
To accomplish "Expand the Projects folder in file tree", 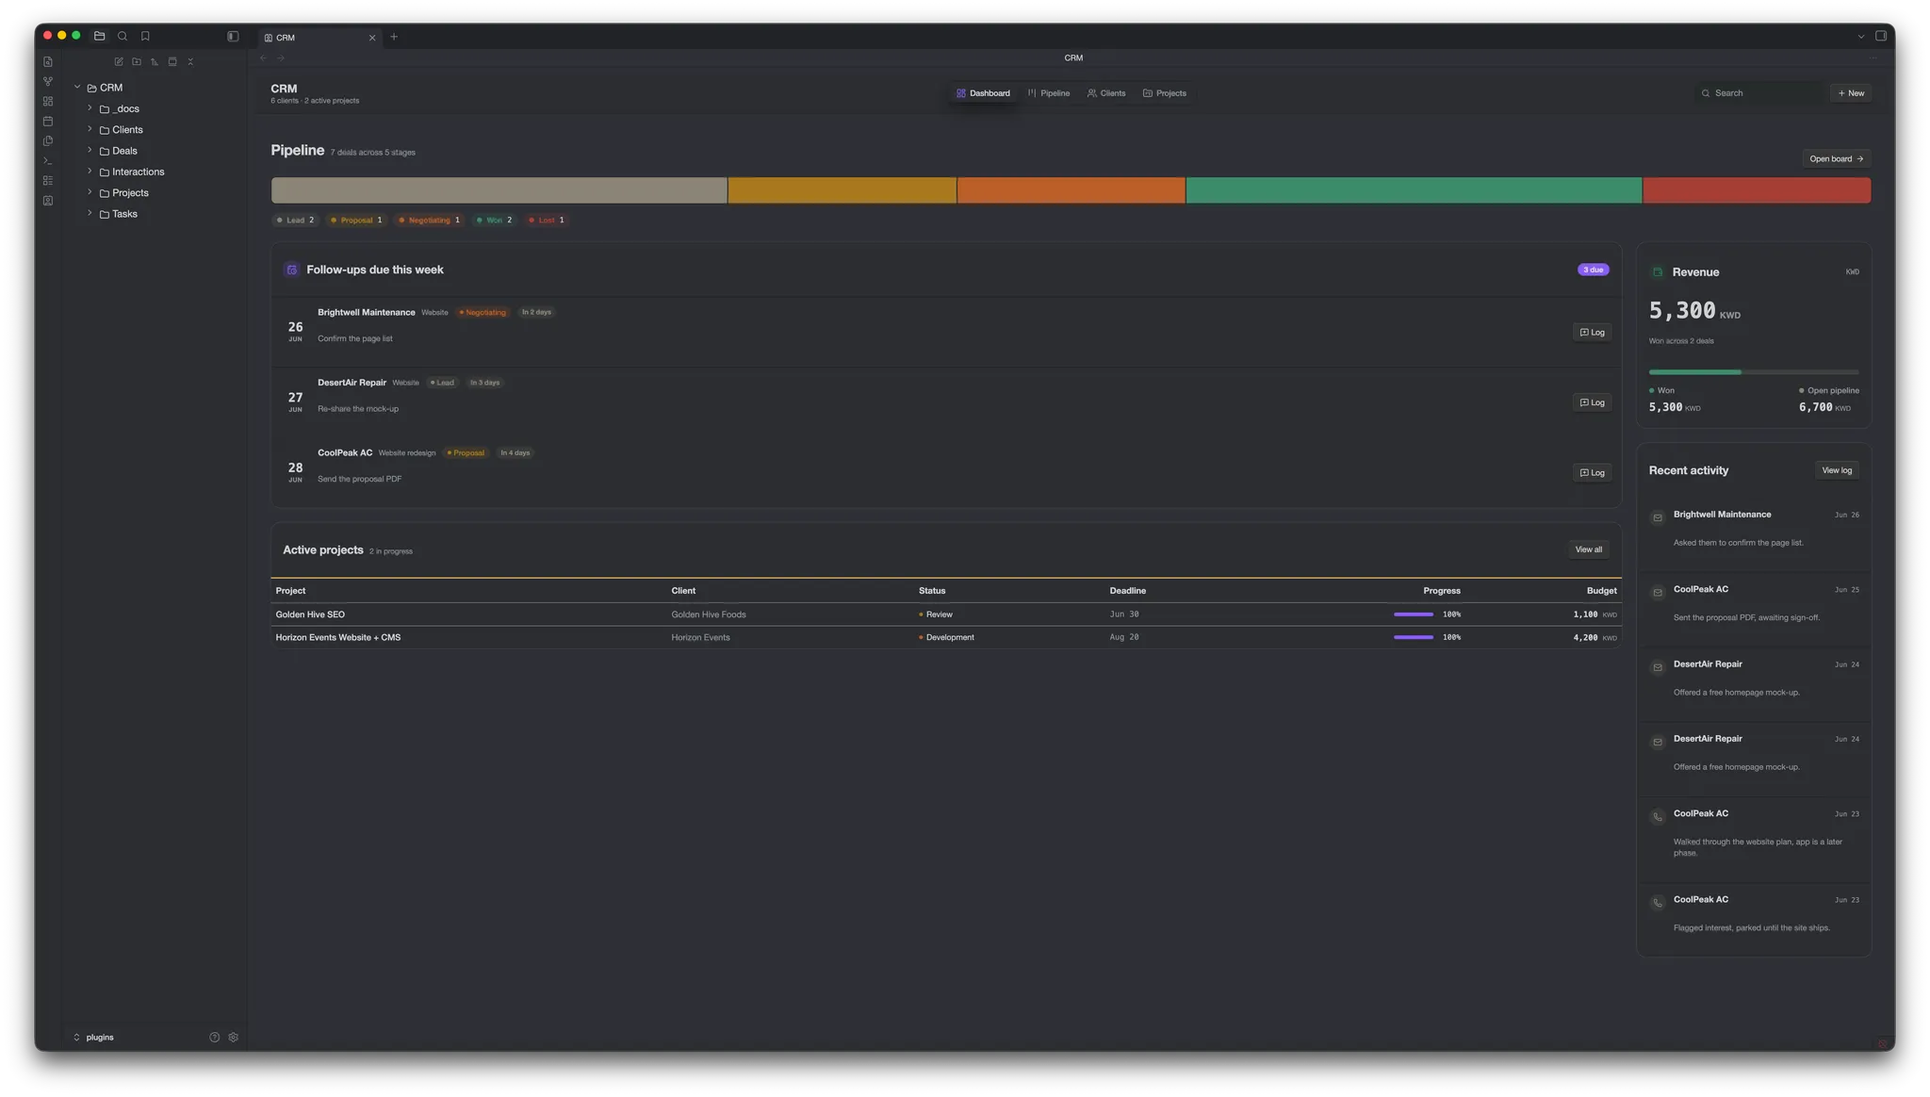I will click(90, 192).
